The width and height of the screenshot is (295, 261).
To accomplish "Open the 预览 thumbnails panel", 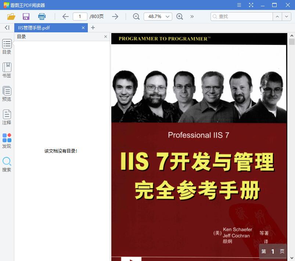I will click(x=7, y=94).
